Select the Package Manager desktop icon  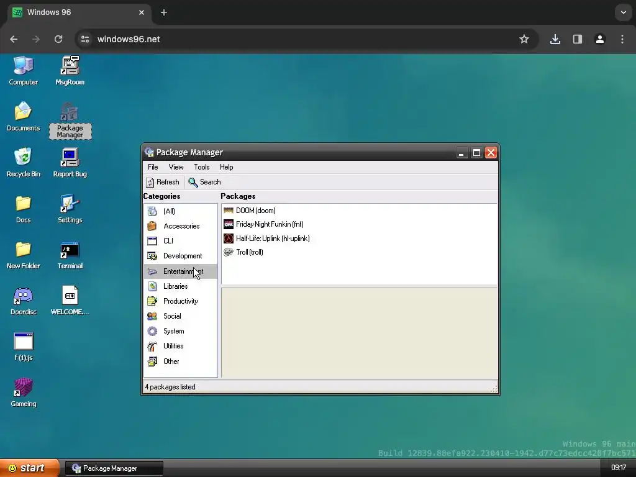point(70,120)
